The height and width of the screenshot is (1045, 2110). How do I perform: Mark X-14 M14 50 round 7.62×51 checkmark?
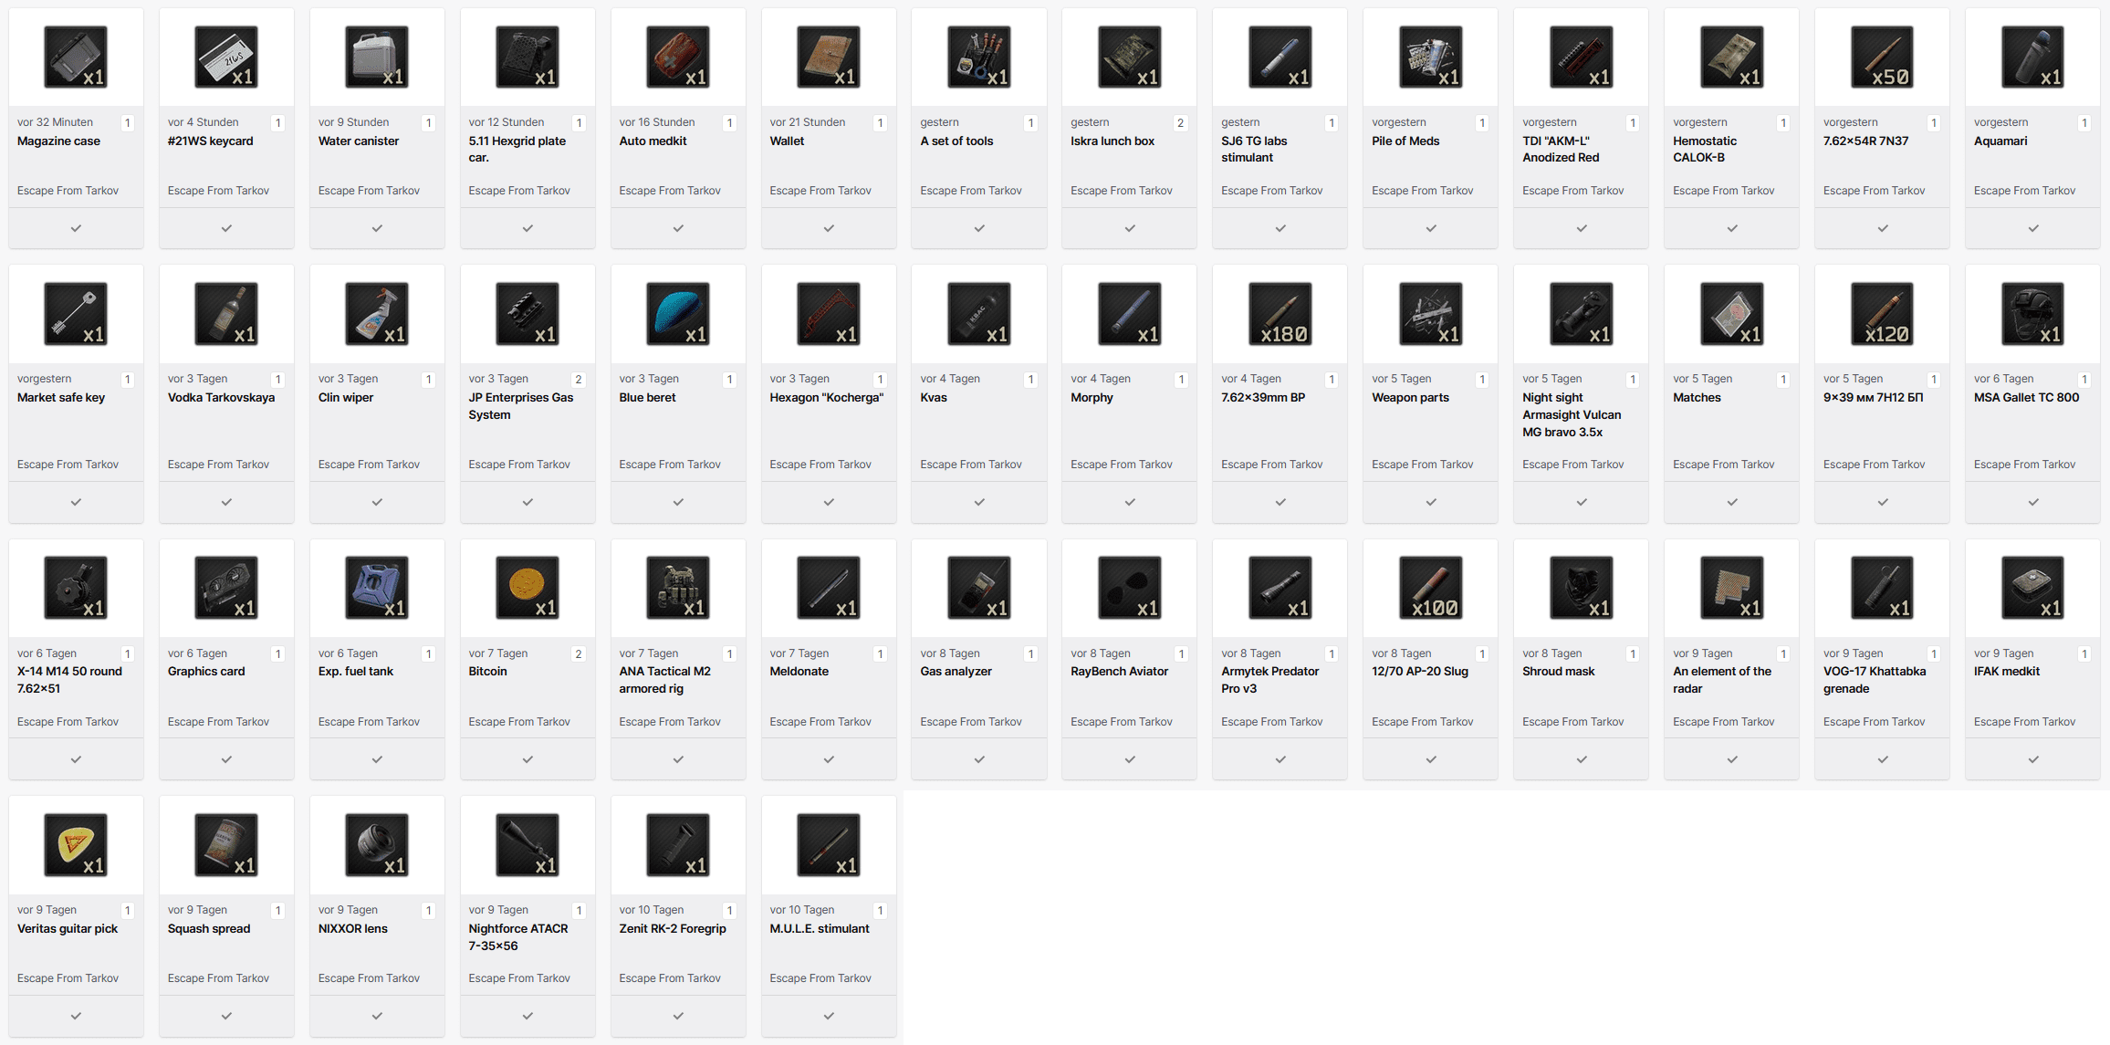tap(76, 759)
